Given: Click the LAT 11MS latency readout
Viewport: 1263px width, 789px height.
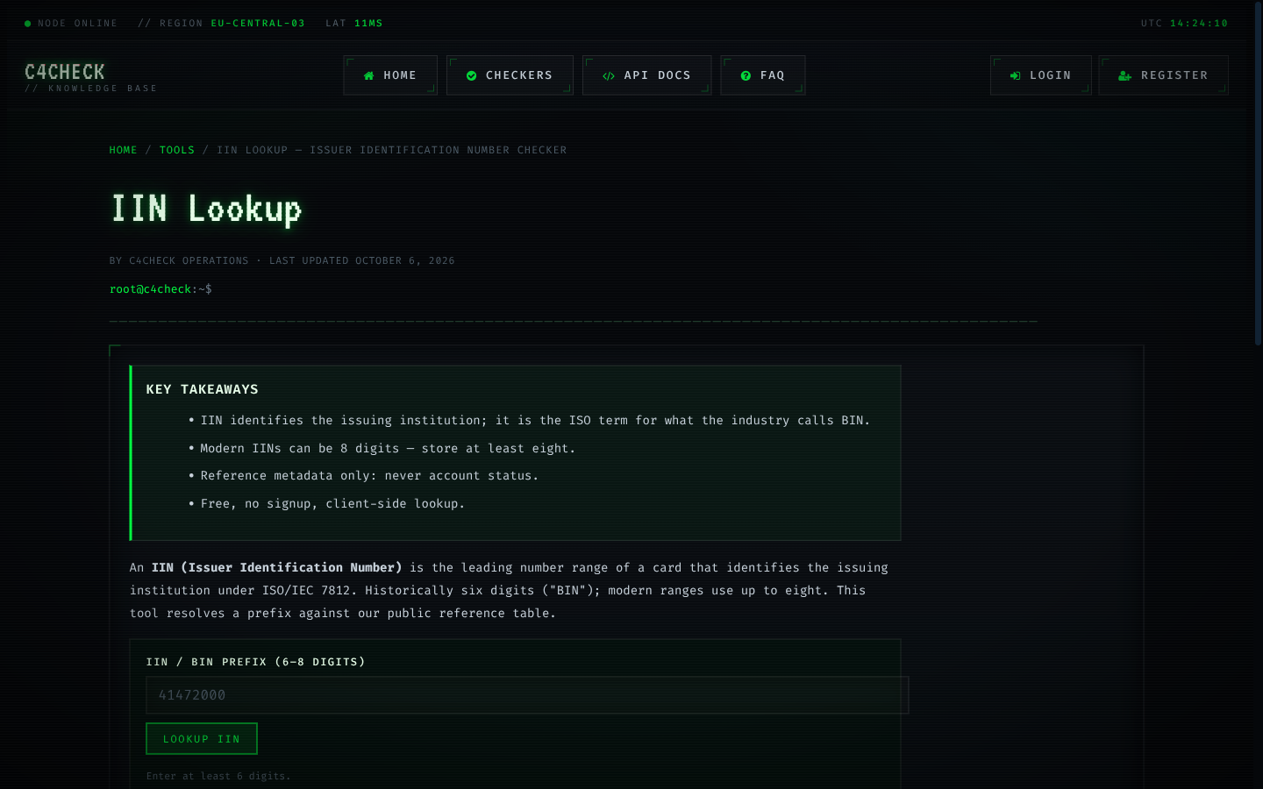Looking at the screenshot, I should click(354, 24).
